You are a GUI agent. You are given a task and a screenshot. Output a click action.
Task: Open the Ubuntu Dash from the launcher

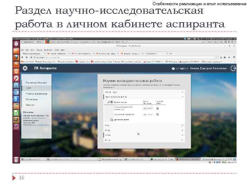tap(16, 44)
